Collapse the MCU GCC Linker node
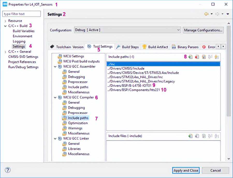 55,139
